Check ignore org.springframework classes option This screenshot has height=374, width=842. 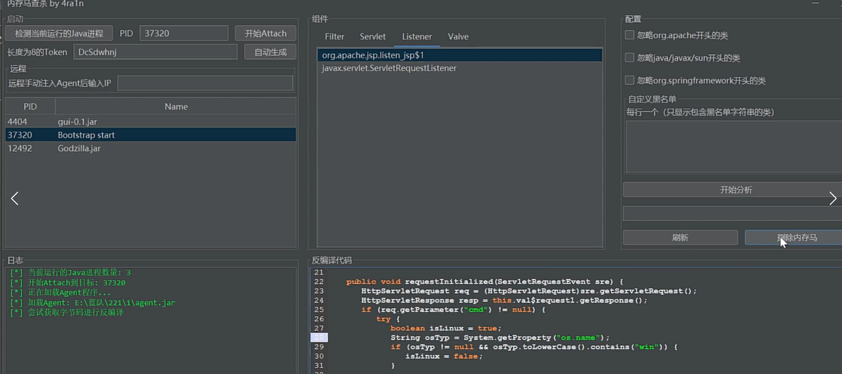[629, 80]
